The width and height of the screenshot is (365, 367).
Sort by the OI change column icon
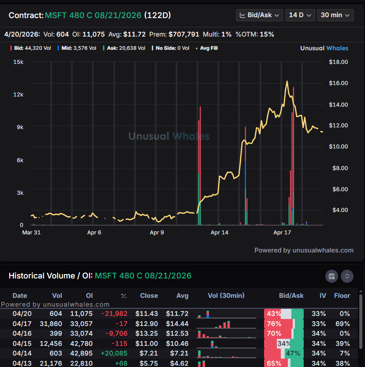[124, 296]
